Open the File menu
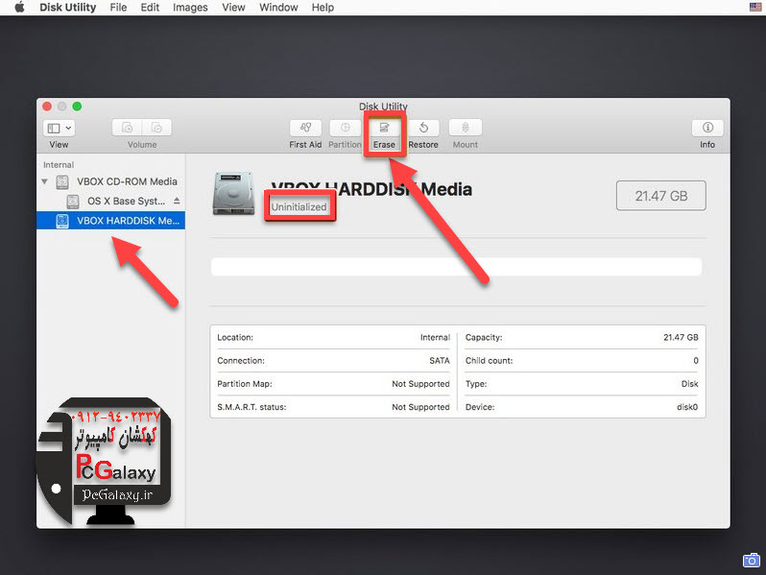This screenshot has width=766, height=575. [x=118, y=8]
